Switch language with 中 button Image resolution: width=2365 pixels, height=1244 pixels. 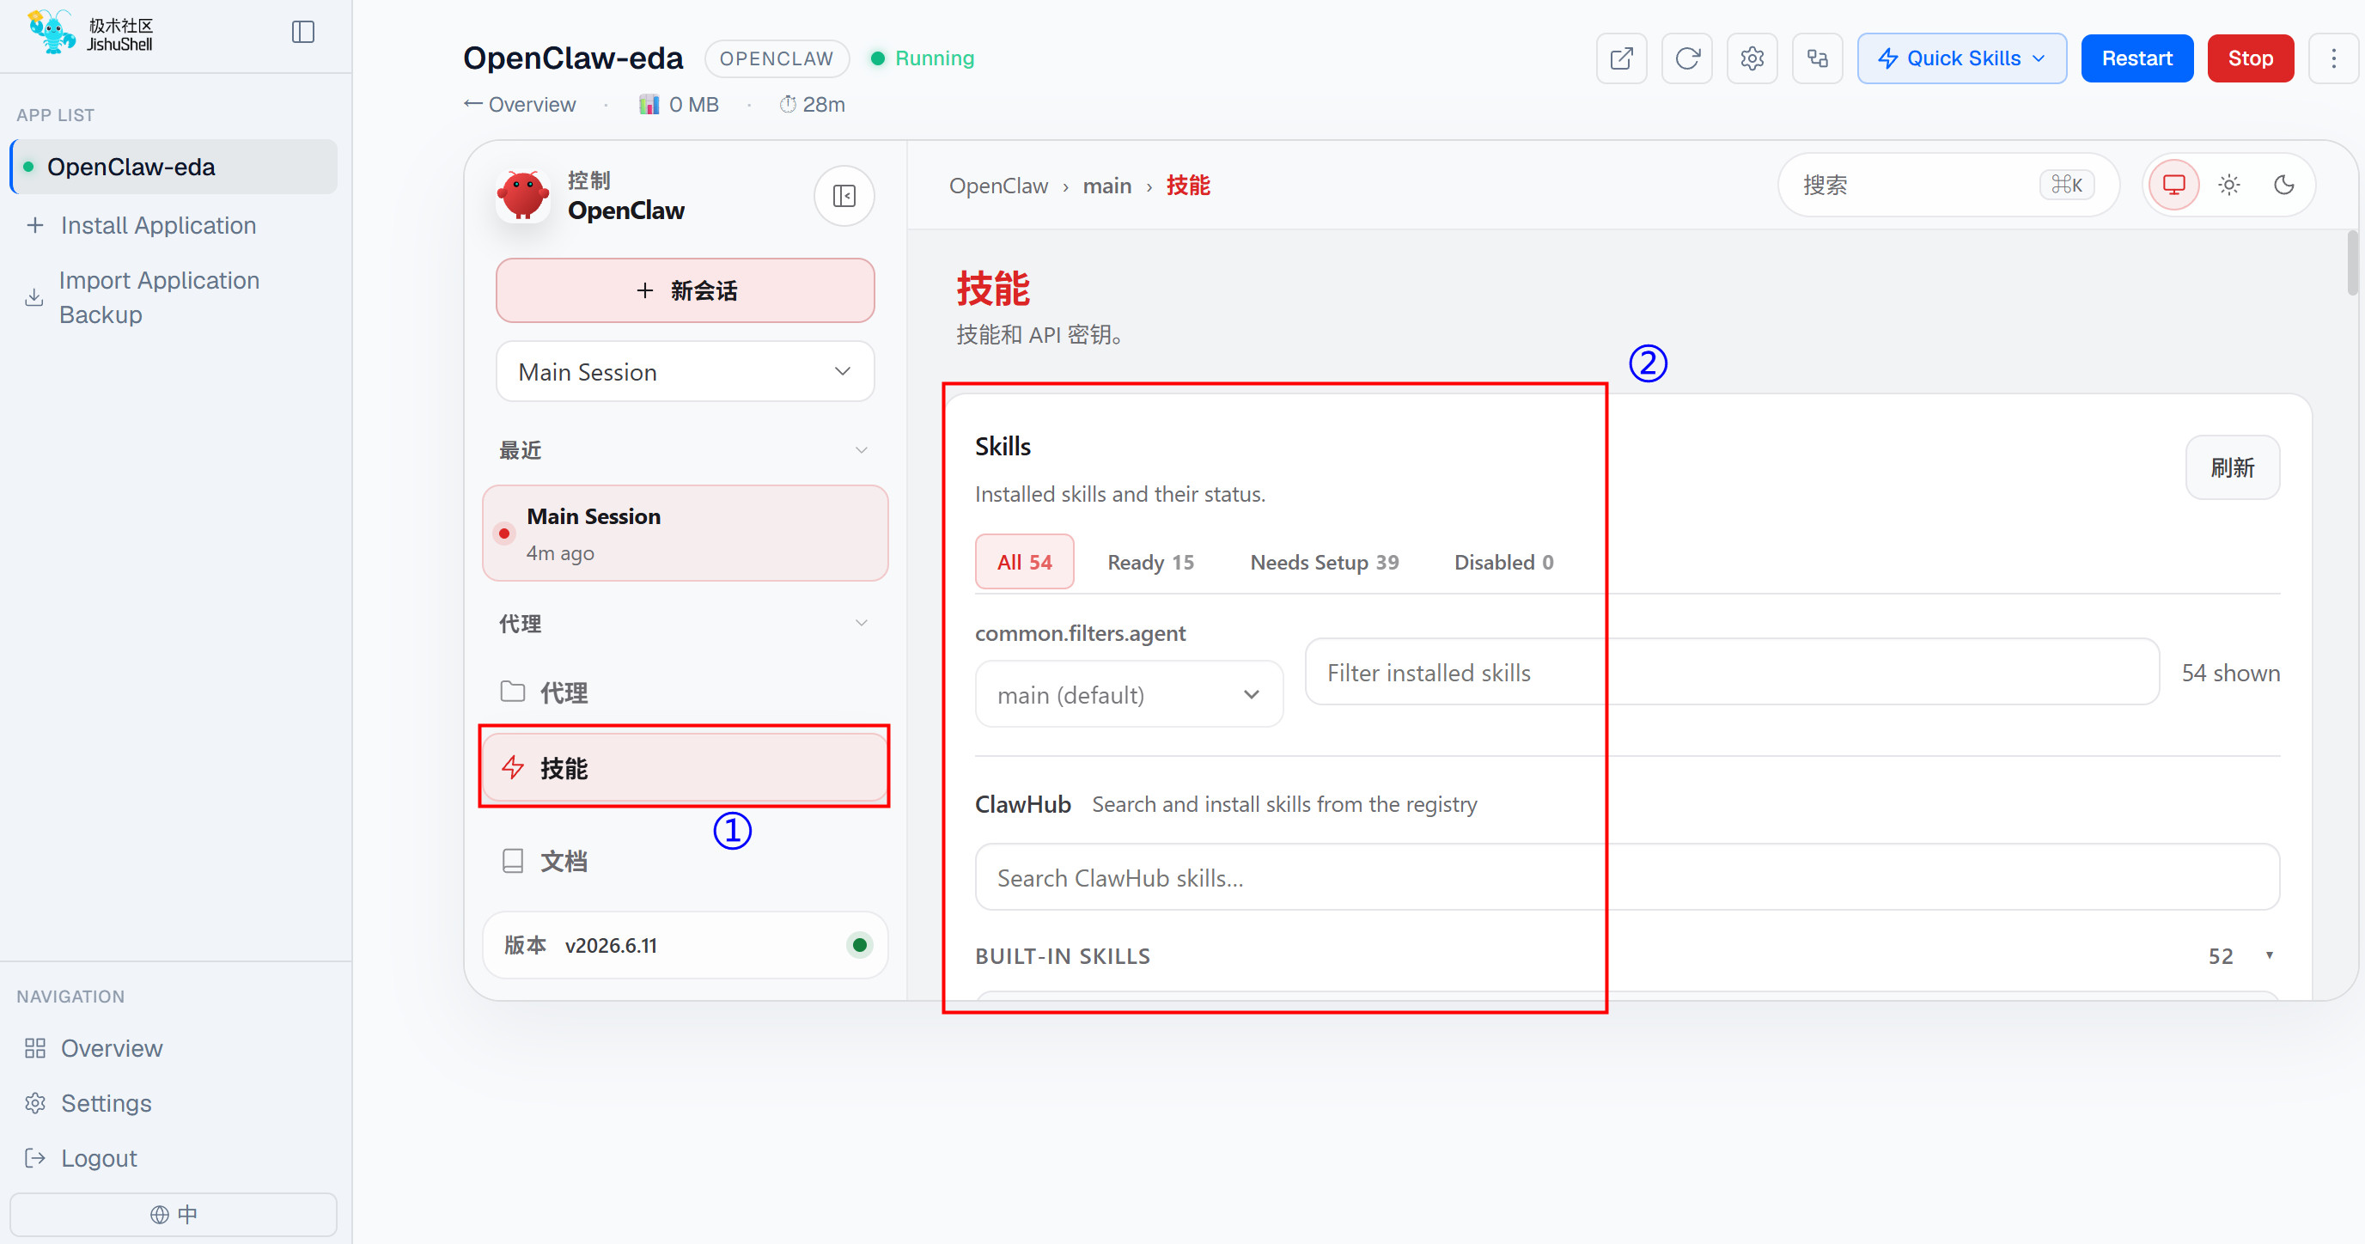pos(174,1215)
